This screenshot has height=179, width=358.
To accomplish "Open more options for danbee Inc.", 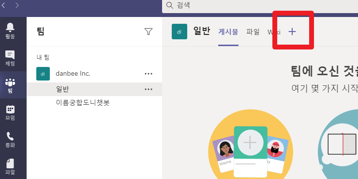I will click(149, 74).
